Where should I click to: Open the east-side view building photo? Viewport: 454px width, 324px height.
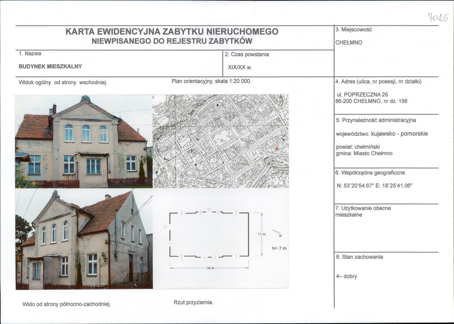[84, 141]
